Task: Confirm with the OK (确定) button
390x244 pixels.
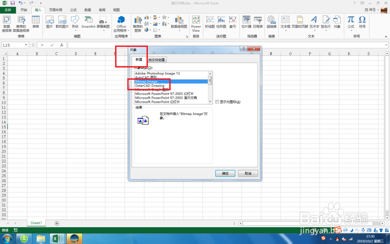Action: point(225,173)
